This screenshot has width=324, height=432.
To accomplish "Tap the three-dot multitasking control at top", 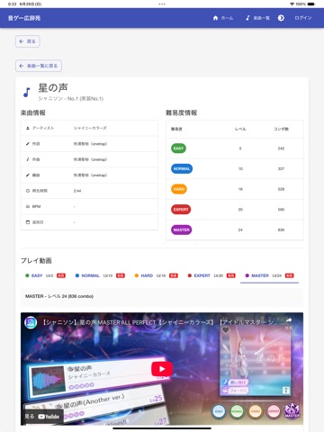I will point(162,4).
